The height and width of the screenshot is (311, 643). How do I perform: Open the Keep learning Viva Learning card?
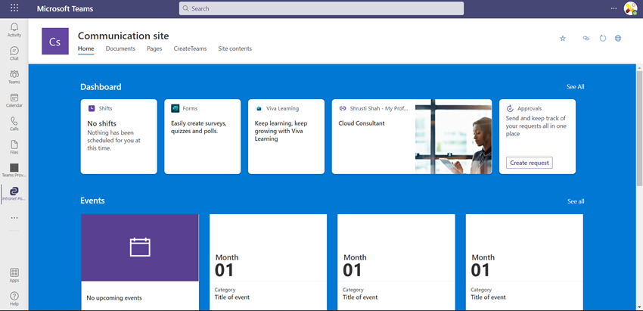[x=286, y=137]
